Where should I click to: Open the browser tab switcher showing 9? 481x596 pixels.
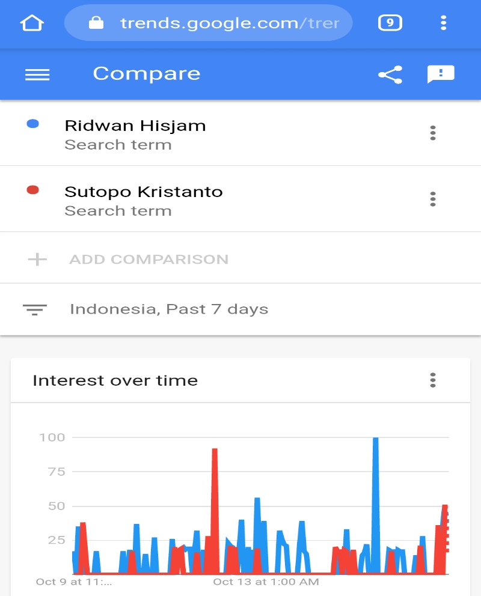(390, 23)
